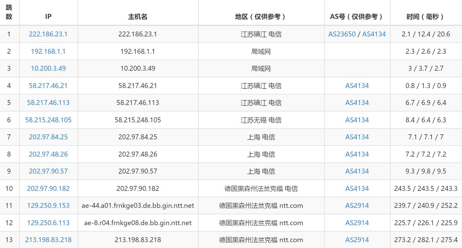Select hop number 13 cell
Viewport: 462px width, 248px height.
(9, 240)
